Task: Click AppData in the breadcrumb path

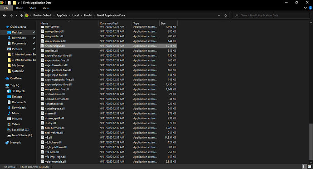Action: [x=62, y=15]
